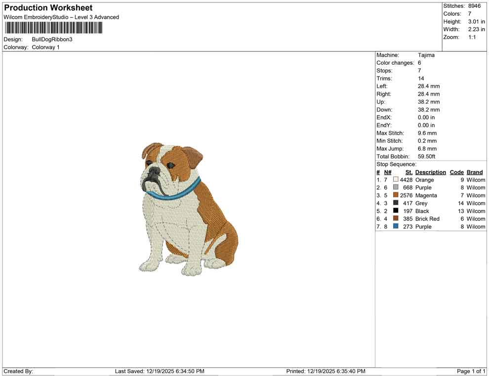Click the Total Bobbin value 59.50ft
The width and height of the screenshot is (489, 376).
click(427, 156)
